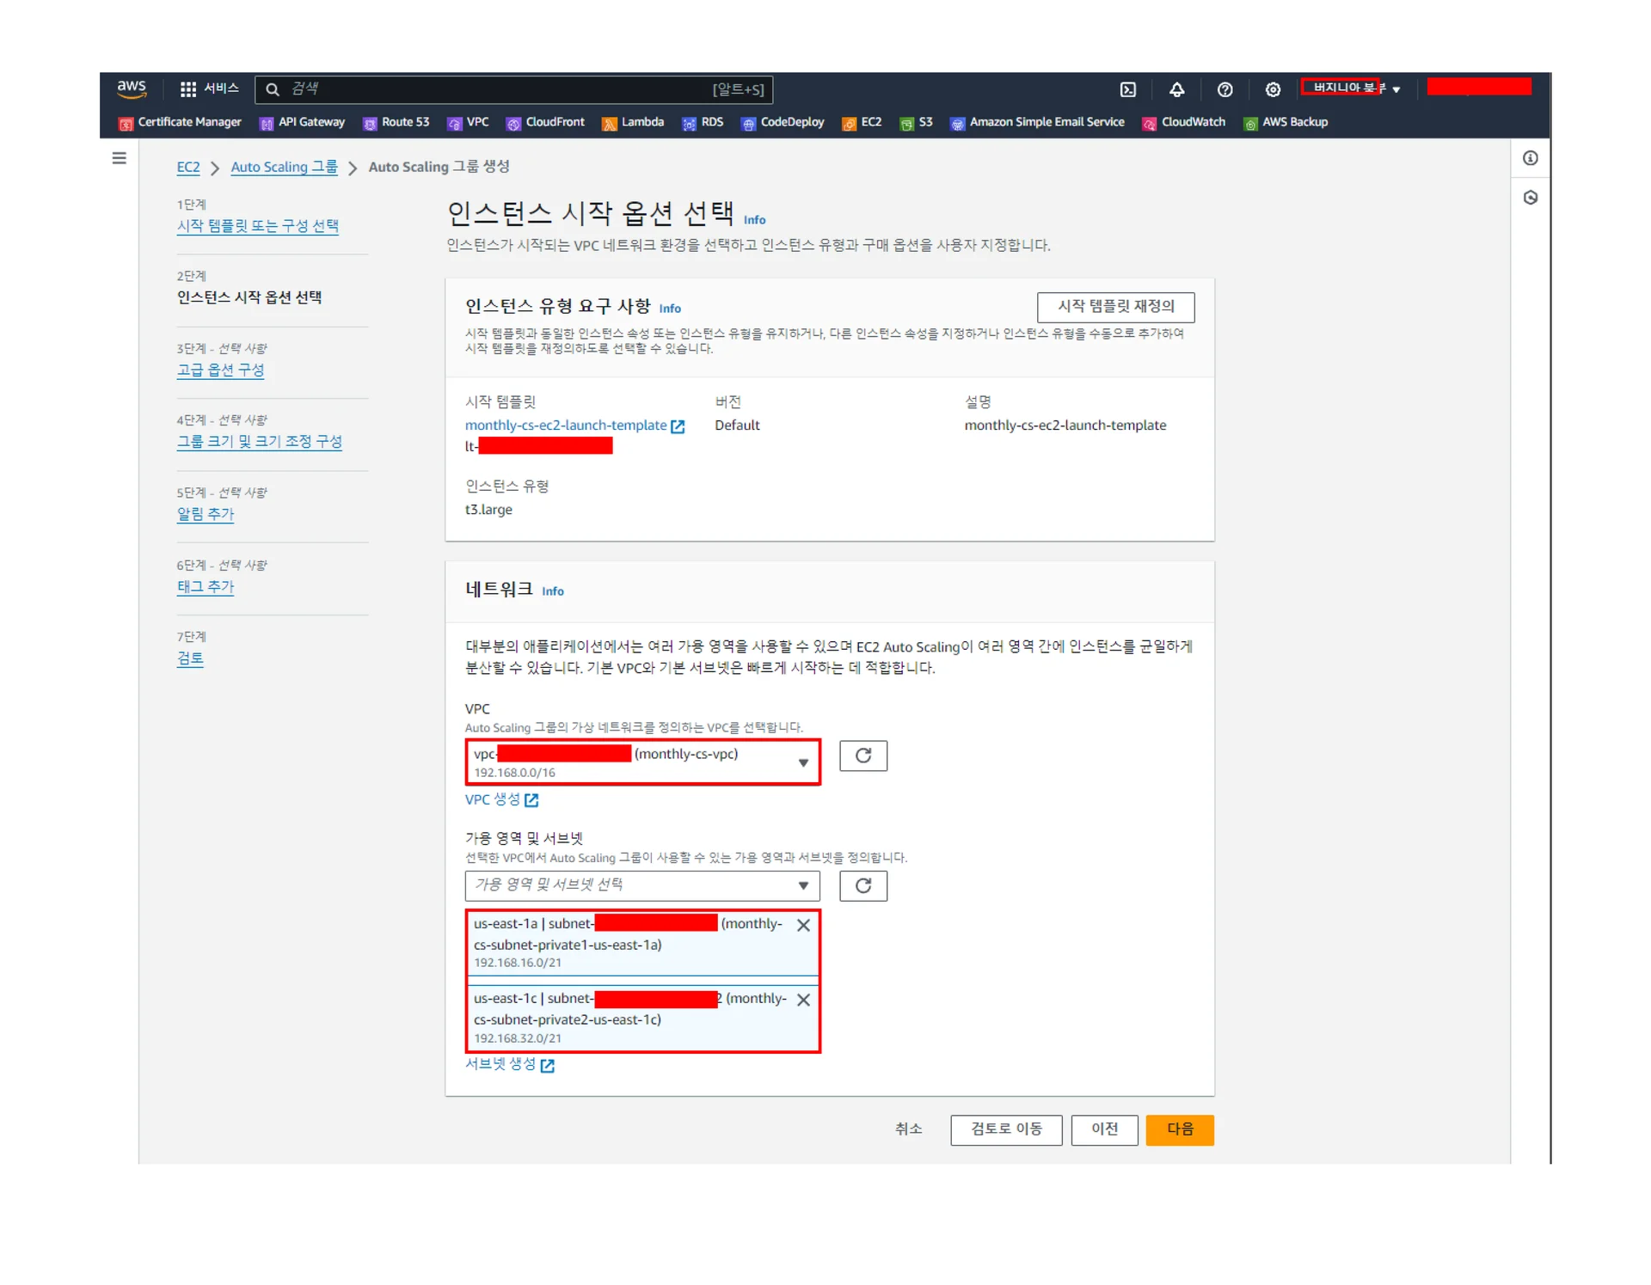Refresh the availability zone subnet list
Viewport: 1651px width, 1285px height.
[x=862, y=885]
